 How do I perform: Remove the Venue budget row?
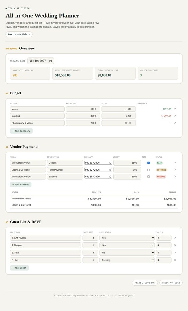tap(175, 109)
